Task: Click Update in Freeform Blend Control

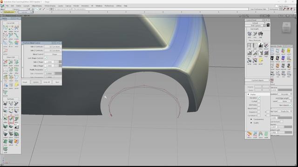Action: pyautogui.click(x=35, y=82)
